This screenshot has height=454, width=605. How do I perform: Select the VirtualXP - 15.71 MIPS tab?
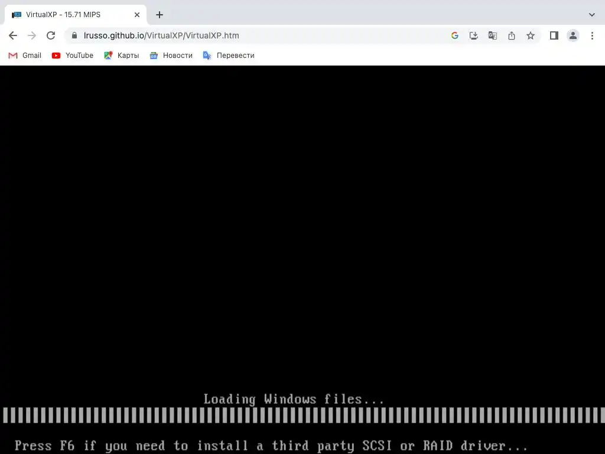[75, 15]
